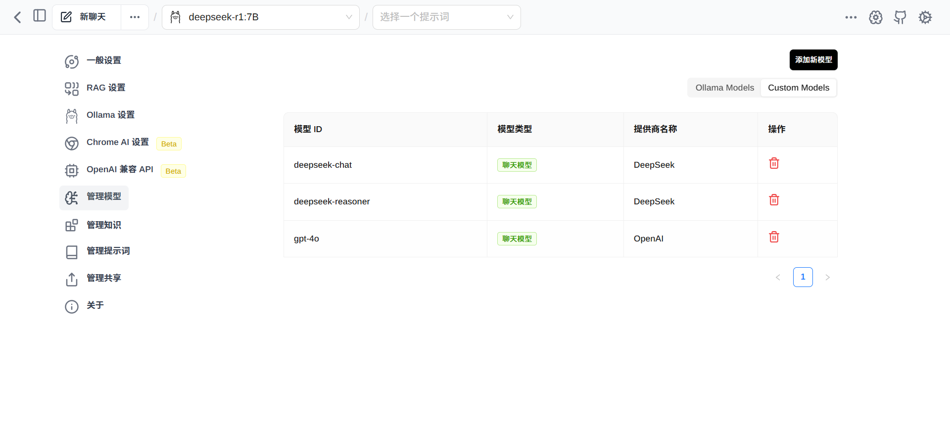Open the prompt selector dropdown
The width and height of the screenshot is (950, 430).
pos(446,17)
